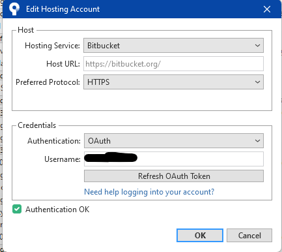This screenshot has height=252, width=282.
Task: Click the 'Authentication OK' status text
Action: click(x=57, y=210)
